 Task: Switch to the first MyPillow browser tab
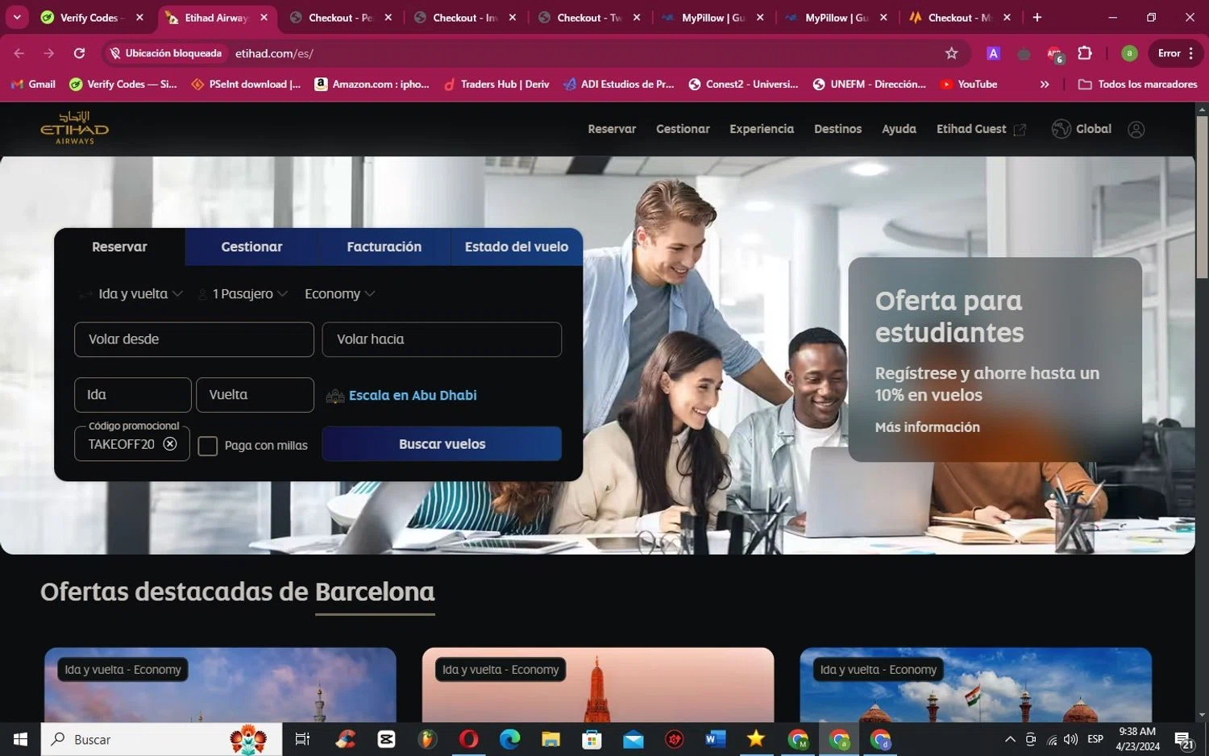712,17
